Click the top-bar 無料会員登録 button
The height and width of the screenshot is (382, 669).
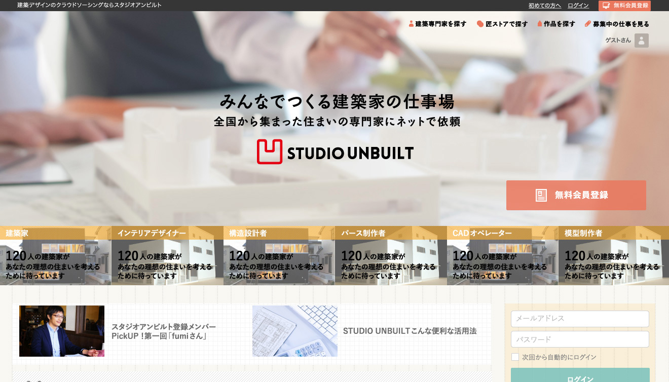point(624,6)
